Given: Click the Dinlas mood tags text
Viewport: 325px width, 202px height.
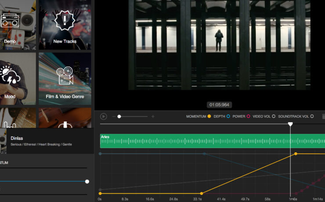Looking at the screenshot, I should click(41, 144).
